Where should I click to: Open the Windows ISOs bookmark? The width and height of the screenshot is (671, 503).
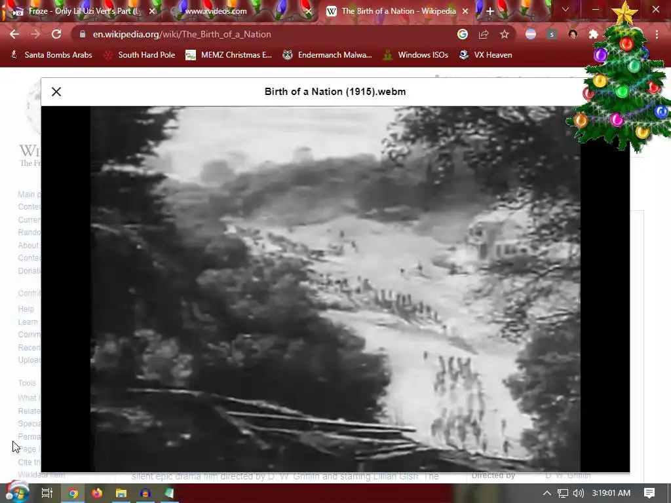pyautogui.click(x=415, y=55)
